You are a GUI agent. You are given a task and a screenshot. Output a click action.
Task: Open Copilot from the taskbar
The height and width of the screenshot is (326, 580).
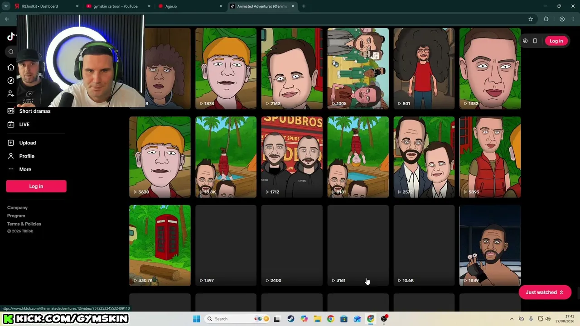point(304,319)
